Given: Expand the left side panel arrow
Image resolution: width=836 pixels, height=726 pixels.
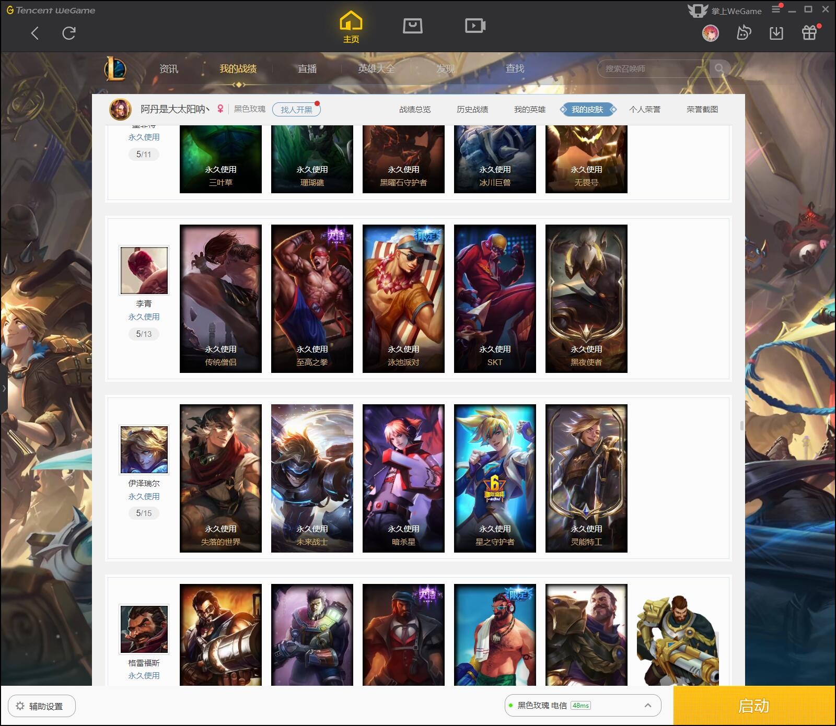Looking at the screenshot, I should 4,388.
